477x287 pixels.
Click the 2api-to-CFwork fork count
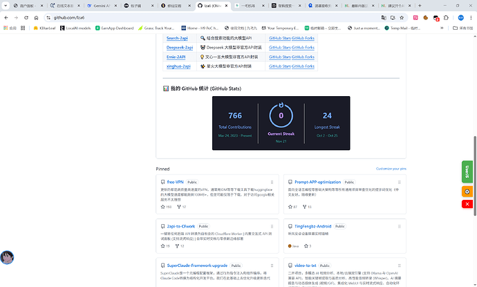[x=180, y=246]
